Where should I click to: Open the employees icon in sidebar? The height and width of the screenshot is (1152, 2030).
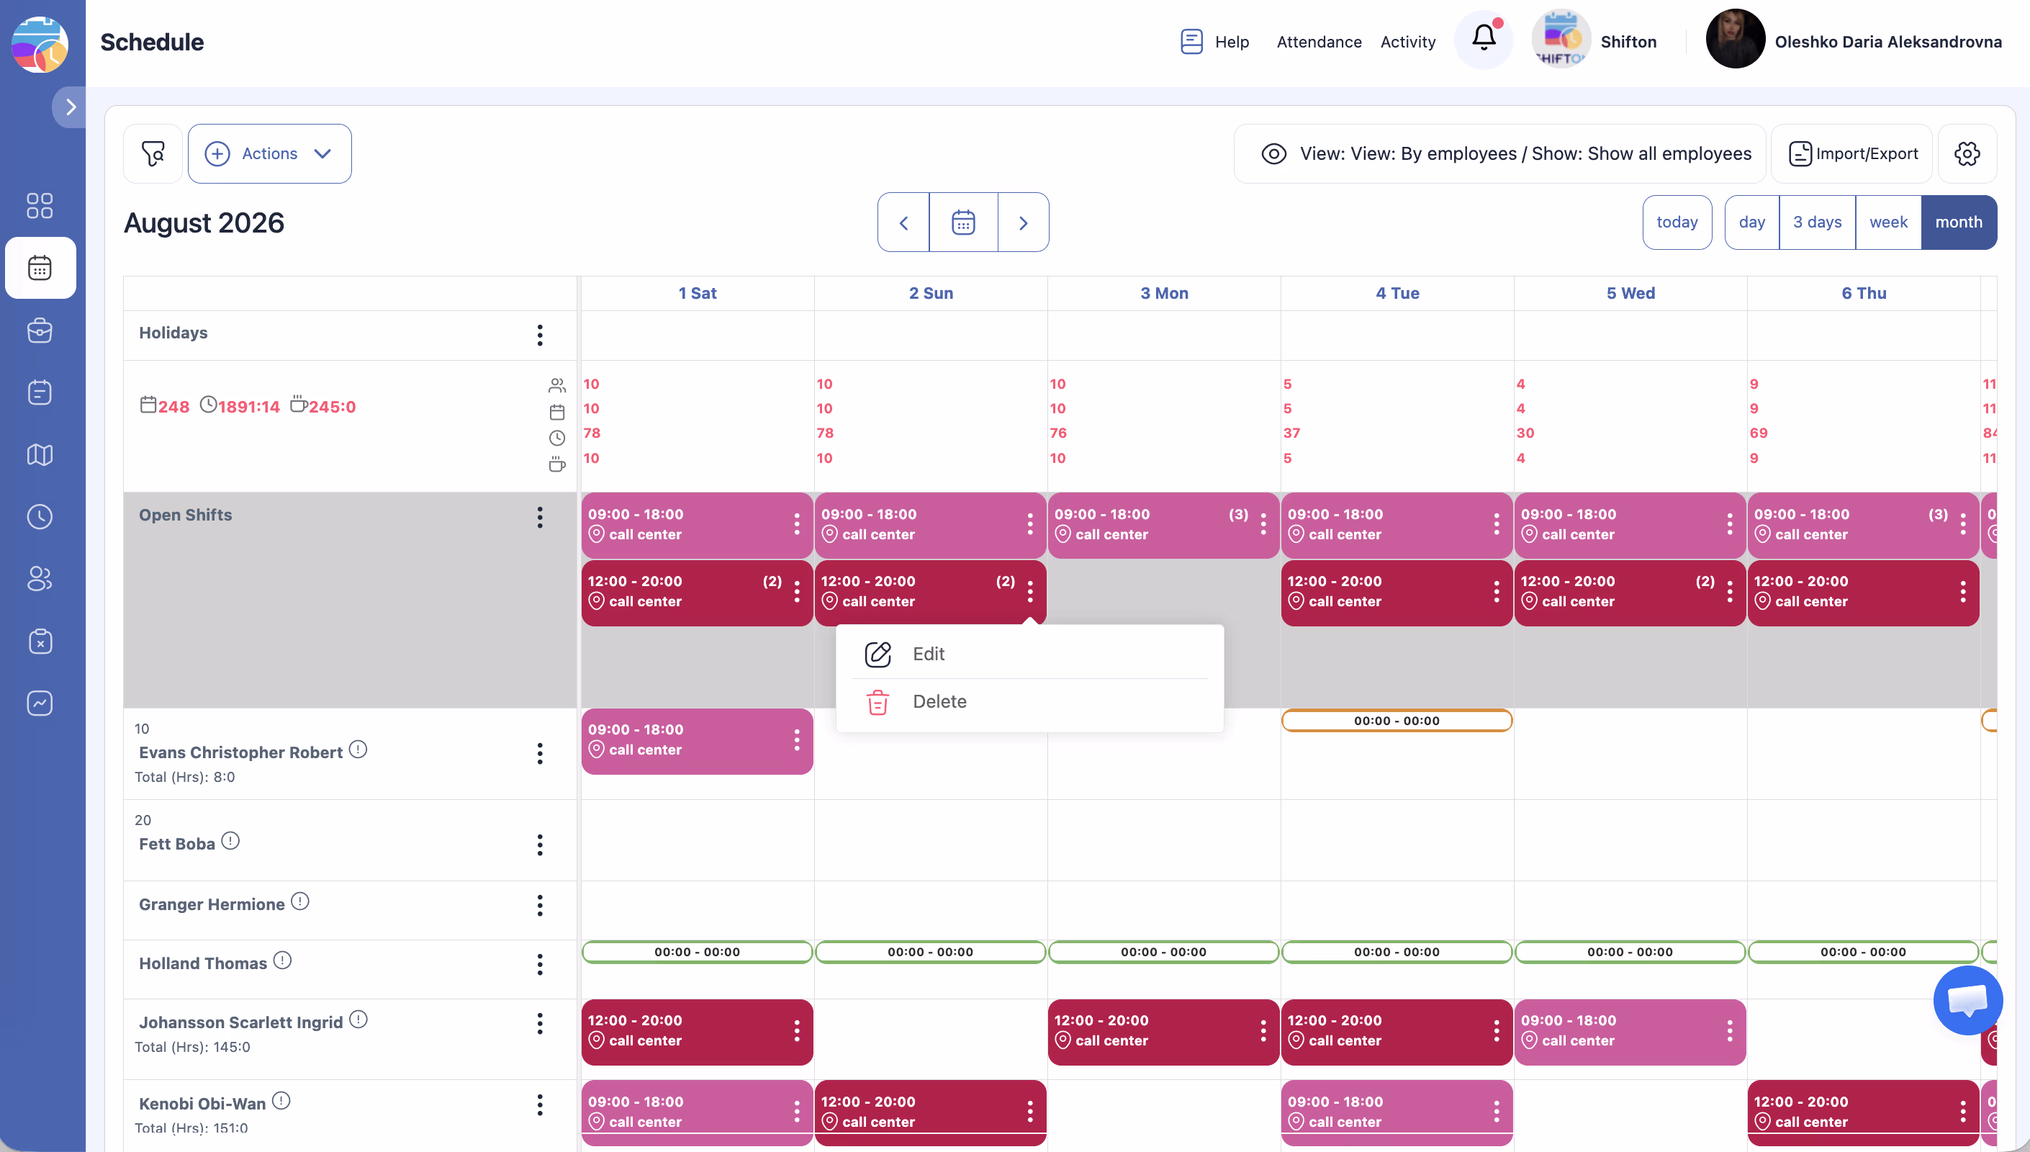click(x=40, y=578)
